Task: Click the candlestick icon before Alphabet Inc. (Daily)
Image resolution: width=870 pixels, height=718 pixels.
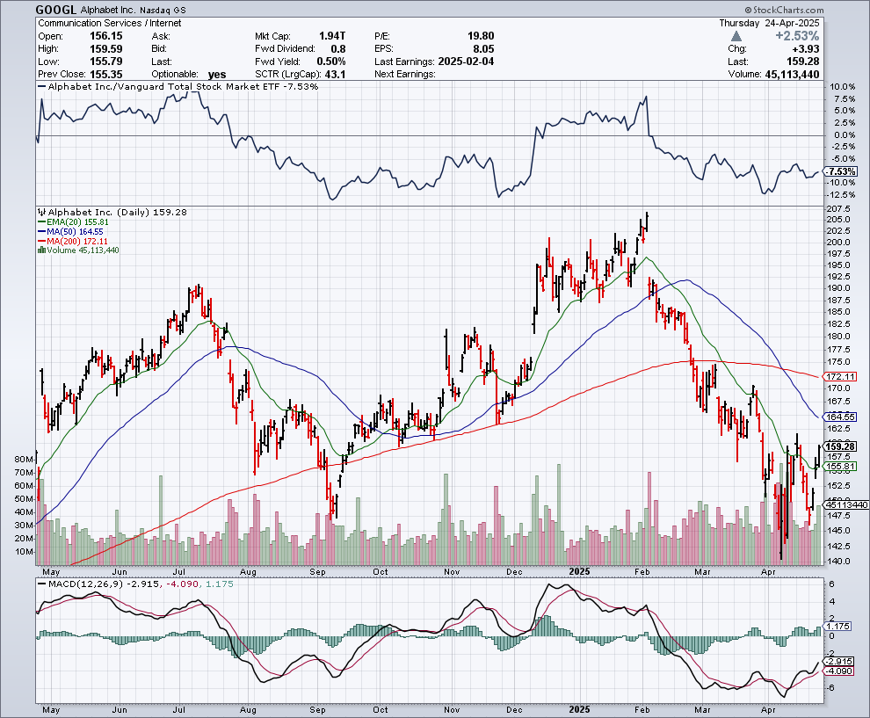Action: pos(41,212)
